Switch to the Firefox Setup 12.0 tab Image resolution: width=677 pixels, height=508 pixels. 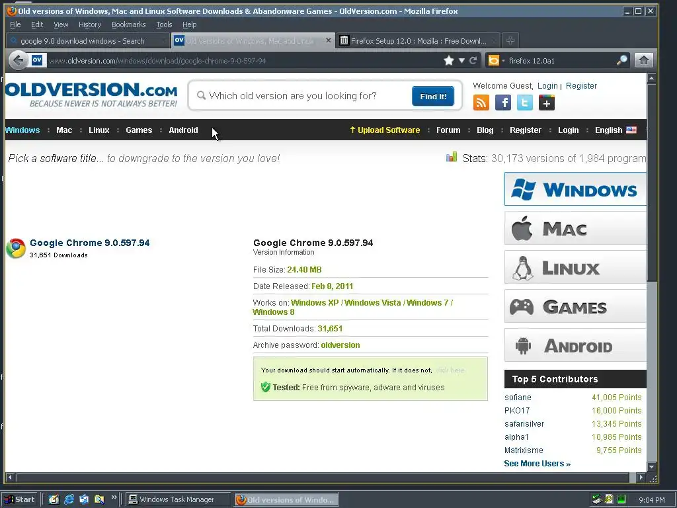418,41
